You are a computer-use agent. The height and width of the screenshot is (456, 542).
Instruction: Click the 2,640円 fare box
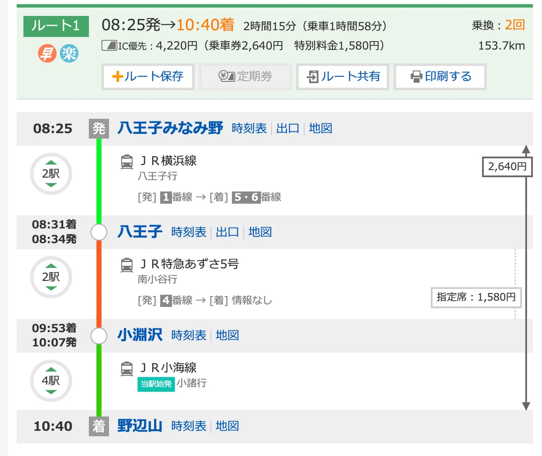(x=507, y=167)
